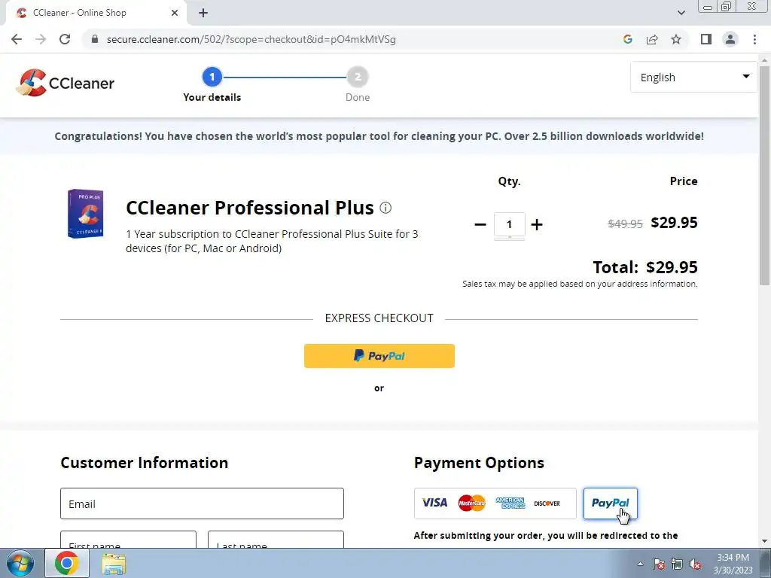Show hidden system tray icons
Screen dimensions: 771x578
point(640,564)
